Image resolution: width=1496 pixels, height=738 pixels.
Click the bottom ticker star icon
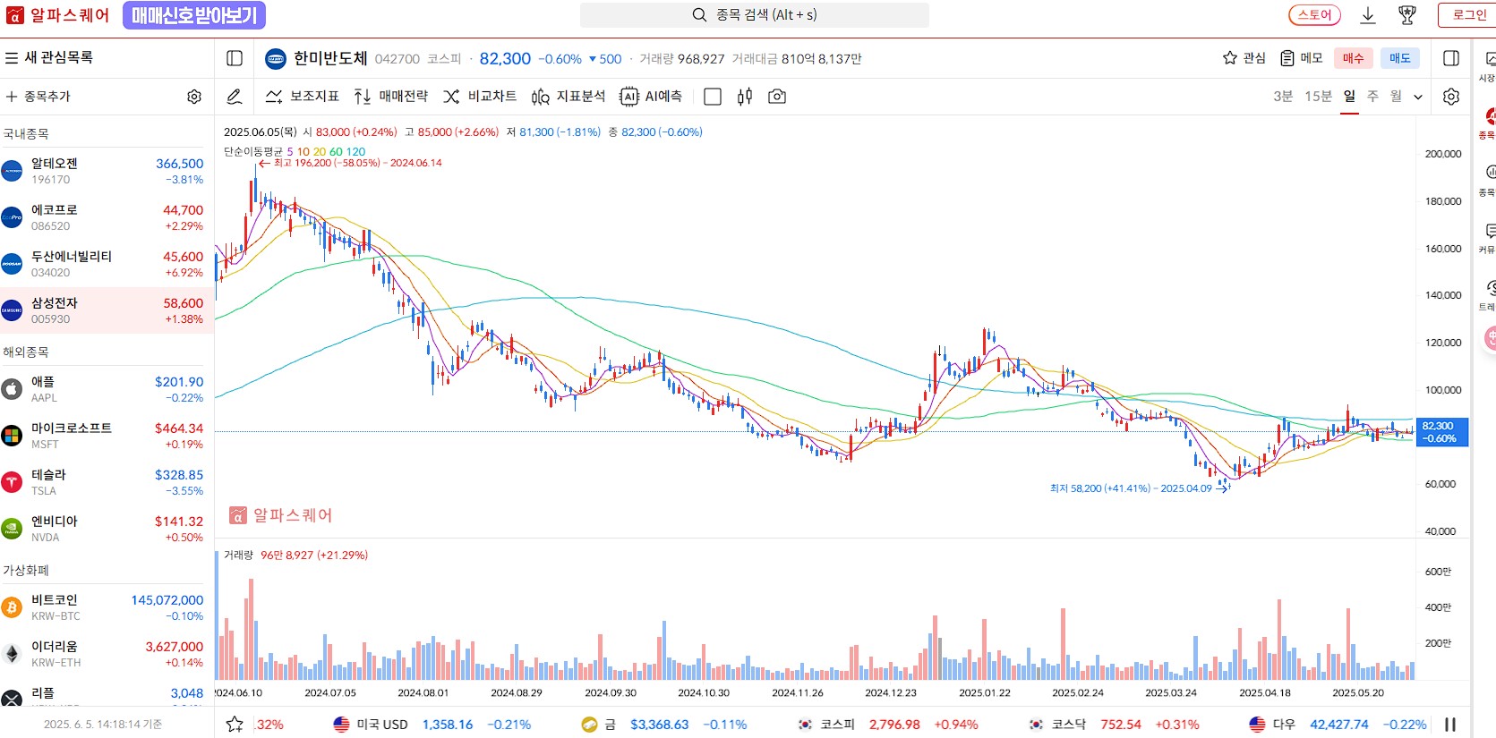(235, 725)
